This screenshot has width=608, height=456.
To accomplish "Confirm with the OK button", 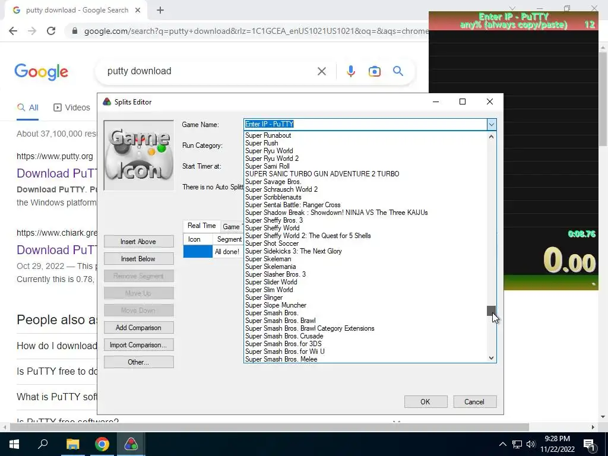I will pos(425,402).
